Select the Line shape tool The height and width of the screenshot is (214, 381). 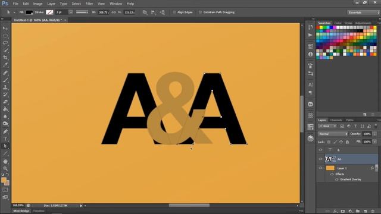click(5, 153)
